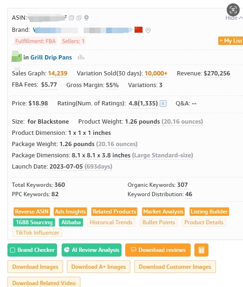
Task: Open the calculator button
Action: pyautogui.click(x=201, y=250)
